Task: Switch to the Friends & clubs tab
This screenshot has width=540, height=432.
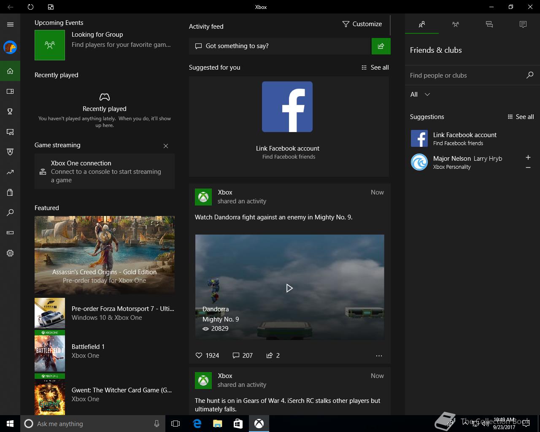Action: pos(422,24)
